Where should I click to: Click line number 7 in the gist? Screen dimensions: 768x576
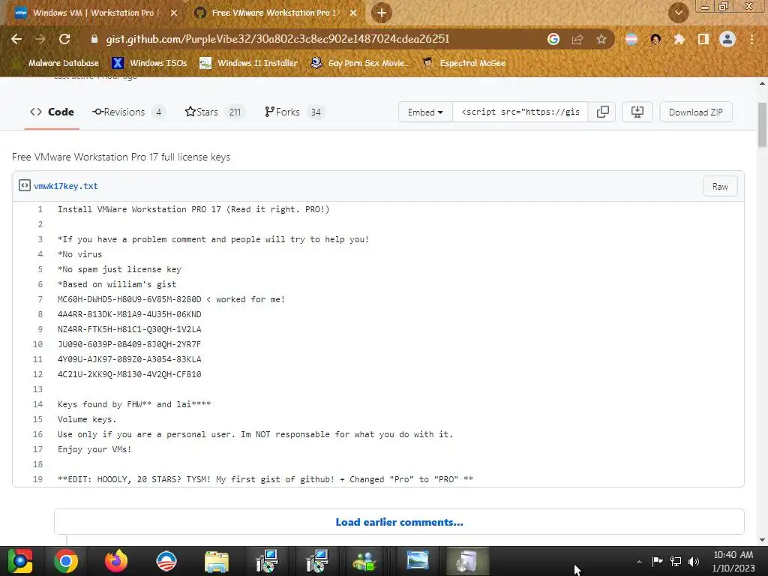[40, 299]
